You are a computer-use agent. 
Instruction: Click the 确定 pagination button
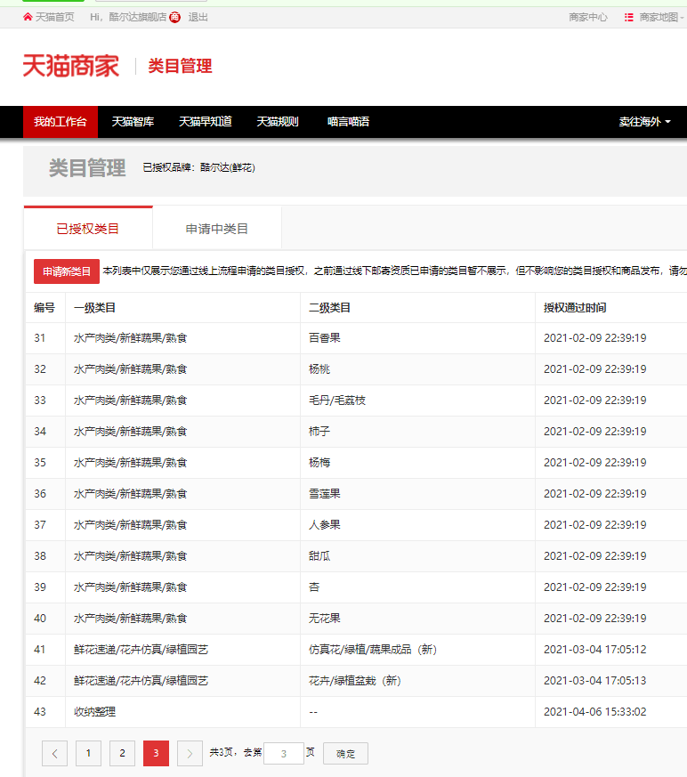click(x=346, y=754)
